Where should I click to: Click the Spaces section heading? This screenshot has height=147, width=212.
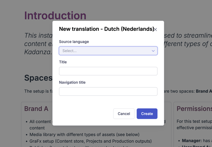click(38, 78)
